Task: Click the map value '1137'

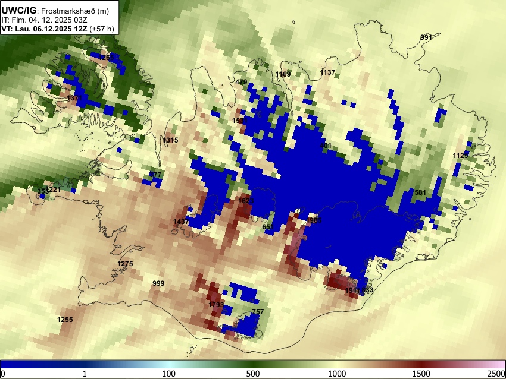Action: click(327, 72)
